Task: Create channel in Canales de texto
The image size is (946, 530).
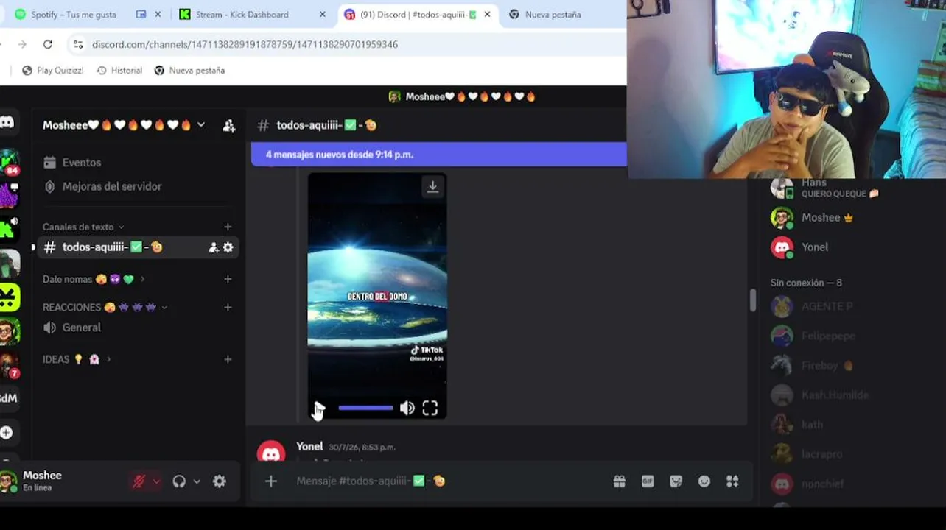Action: pyautogui.click(x=228, y=227)
